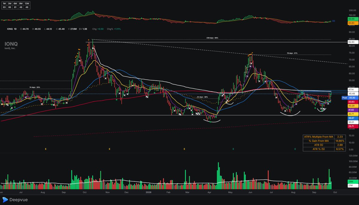Click the 81 value under 6M
The width and height of the screenshot is (359, 205).
(x=16, y=7)
